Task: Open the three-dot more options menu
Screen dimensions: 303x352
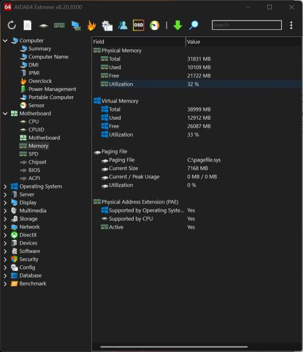Action: click(x=291, y=25)
